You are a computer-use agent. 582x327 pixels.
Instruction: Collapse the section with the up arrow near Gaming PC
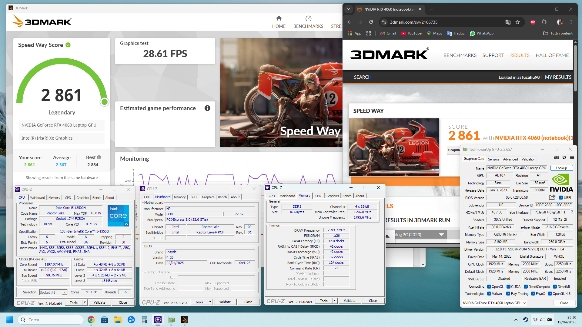(387, 236)
